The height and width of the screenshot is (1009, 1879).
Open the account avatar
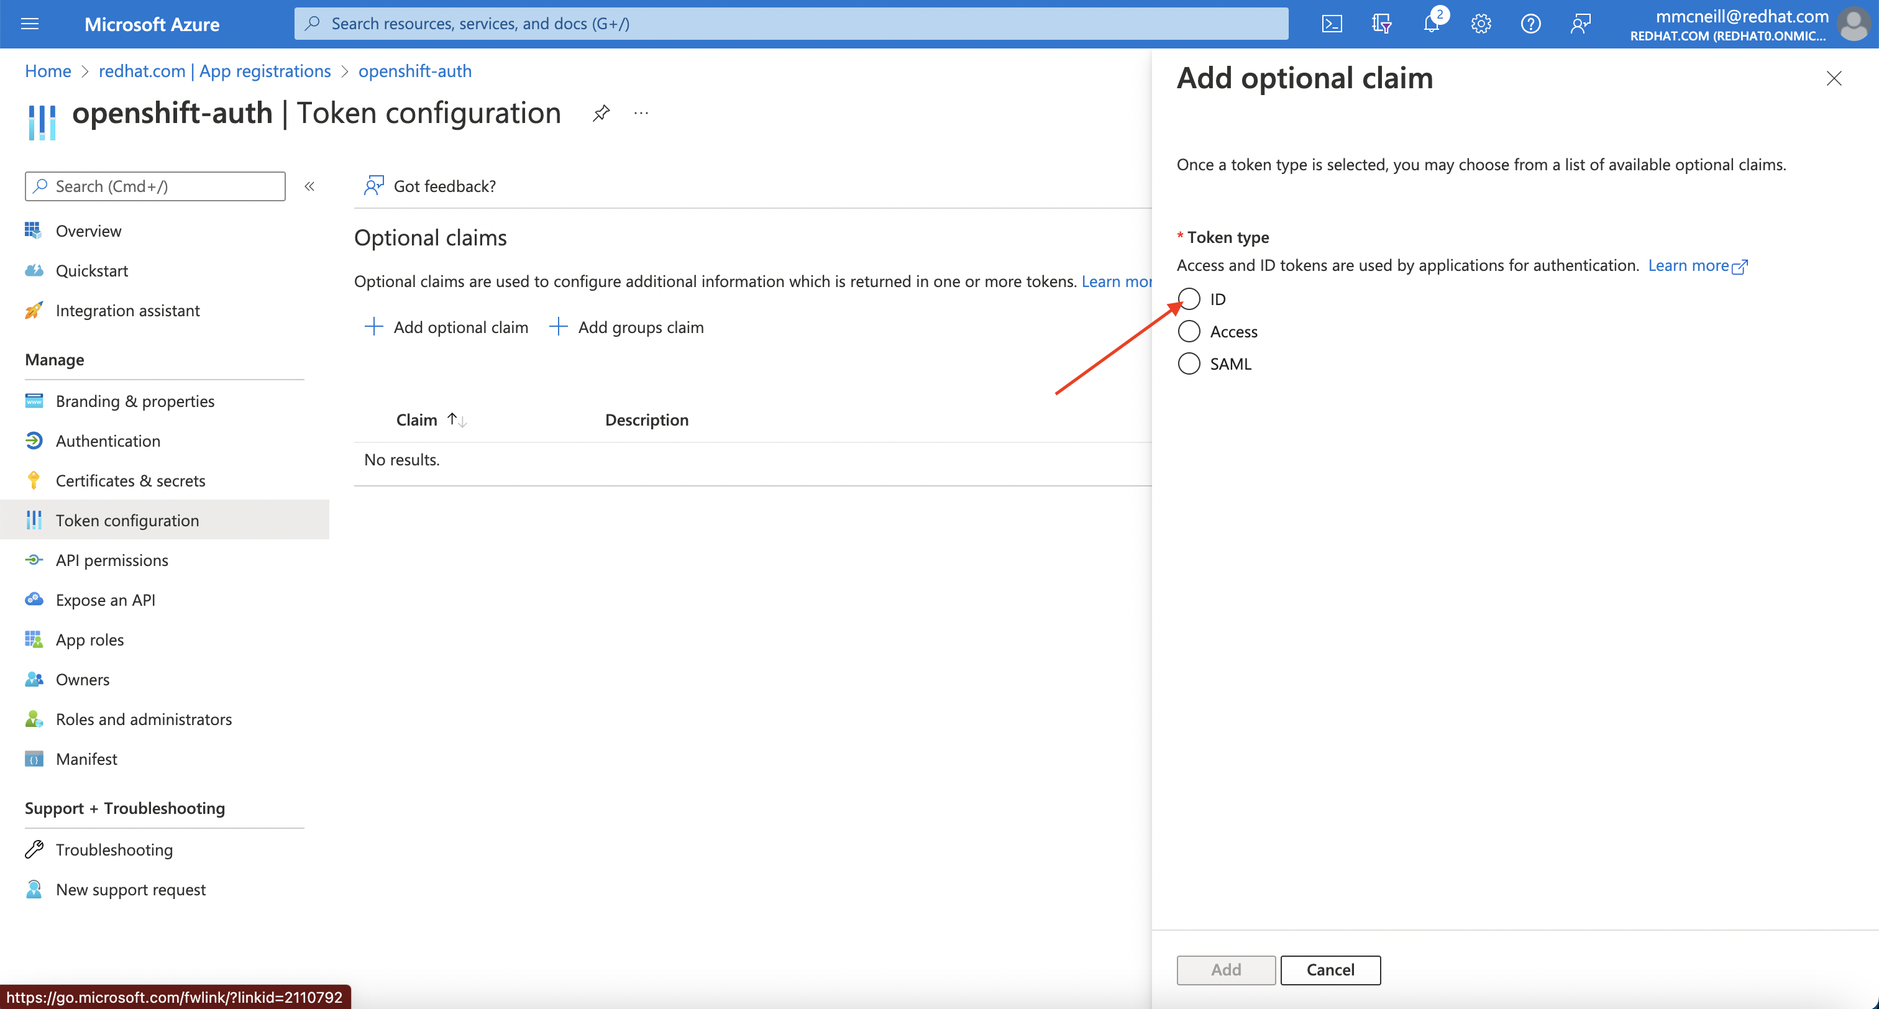pyautogui.click(x=1854, y=24)
